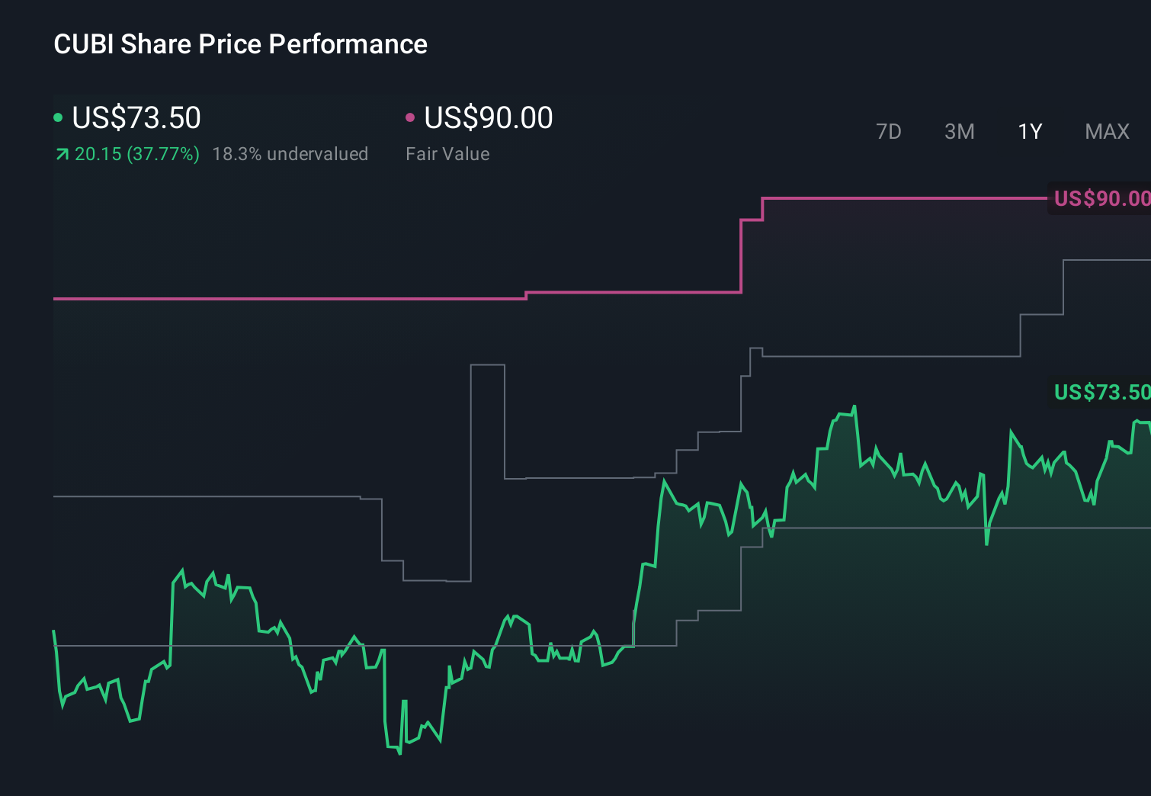The image size is (1151, 796).
Task: Switch to the 3M time range
Action: coord(959,131)
